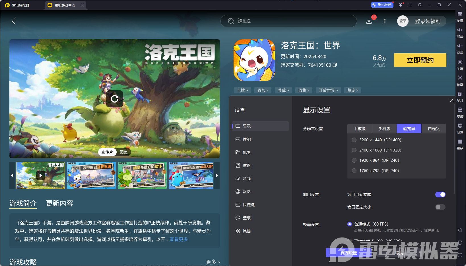Image resolution: width=466 pixels, height=266 pixels.
Task: Open the download manager with notification badge
Action: click(x=369, y=21)
